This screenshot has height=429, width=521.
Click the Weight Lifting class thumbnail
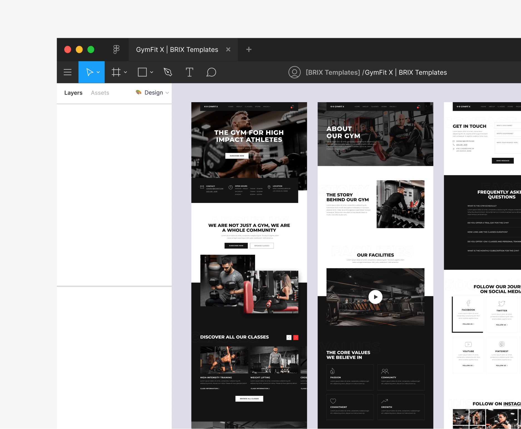pyautogui.click(x=274, y=360)
